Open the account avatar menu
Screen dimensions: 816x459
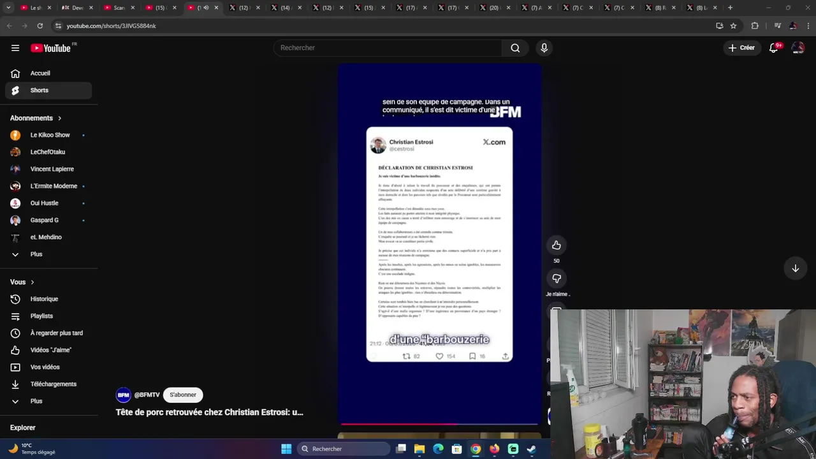click(x=798, y=48)
